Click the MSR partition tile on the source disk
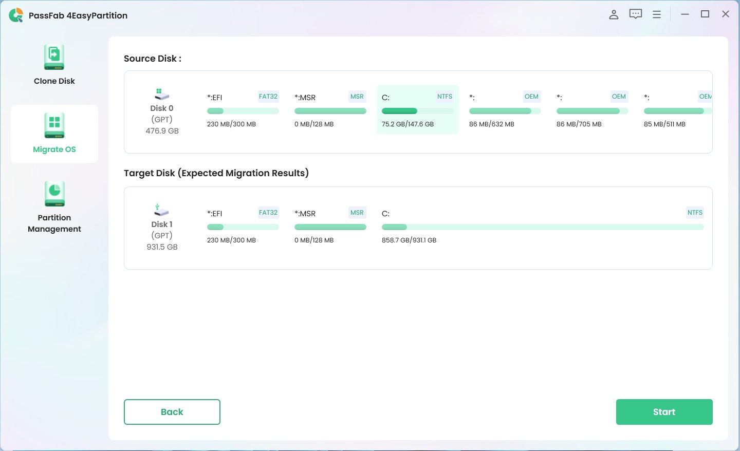This screenshot has width=740, height=451. [330, 109]
